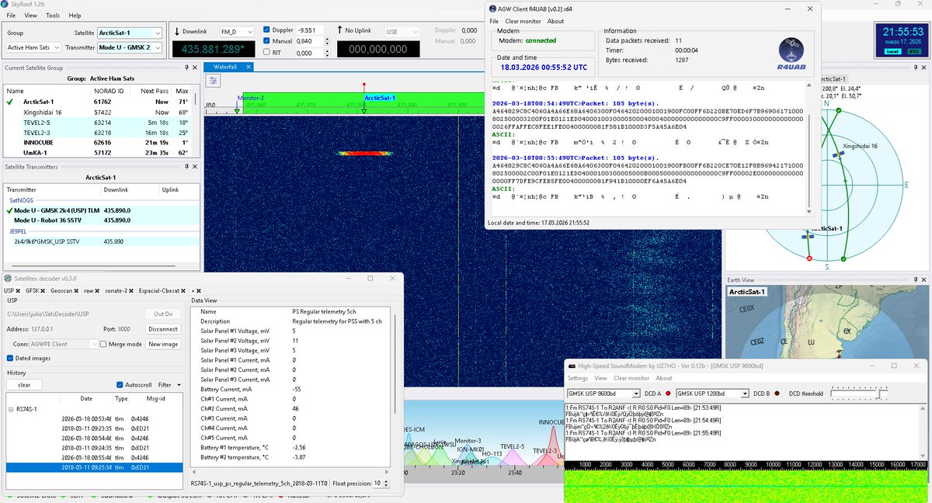Close the Espacial-Cbesat decoder tab

click(x=185, y=290)
